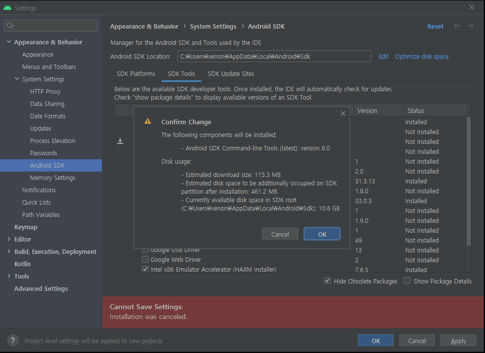Expand the Editor settings node

click(x=9, y=239)
